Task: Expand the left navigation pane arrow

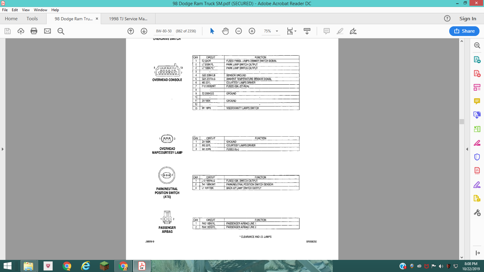Action: pyautogui.click(x=3, y=149)
